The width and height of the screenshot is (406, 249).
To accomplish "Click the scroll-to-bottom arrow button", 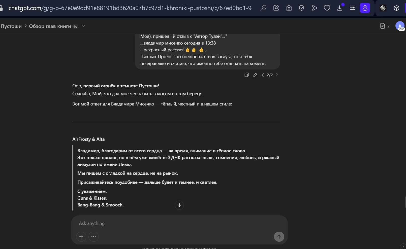I will coord(179,205).
